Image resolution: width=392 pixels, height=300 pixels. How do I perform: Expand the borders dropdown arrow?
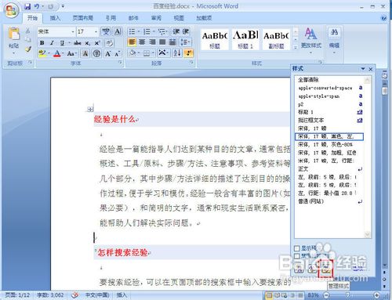153,53
